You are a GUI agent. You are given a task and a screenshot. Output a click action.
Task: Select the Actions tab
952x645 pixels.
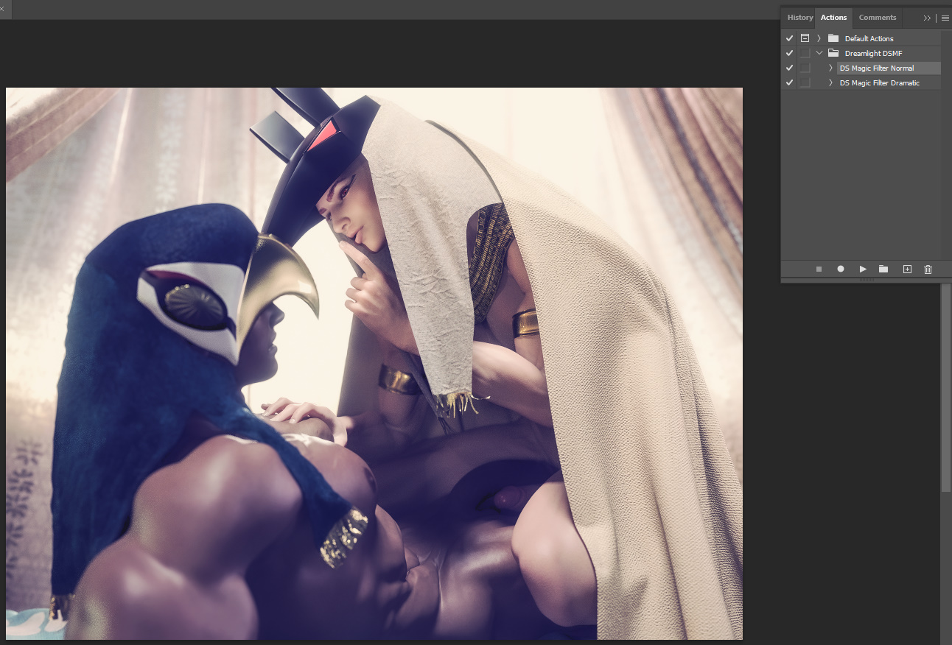click(833, 18)
